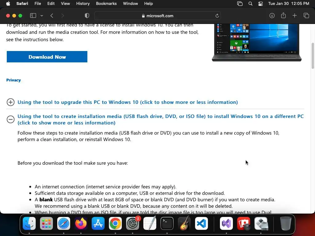Open the Safari menu
The width and height of the screenshot is (315, 236).
tap(22, 4)
